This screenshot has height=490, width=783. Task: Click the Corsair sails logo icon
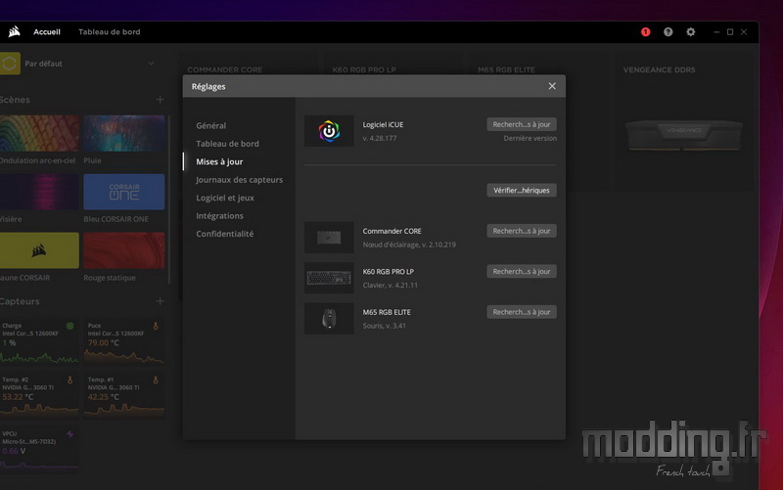(15, 32)
